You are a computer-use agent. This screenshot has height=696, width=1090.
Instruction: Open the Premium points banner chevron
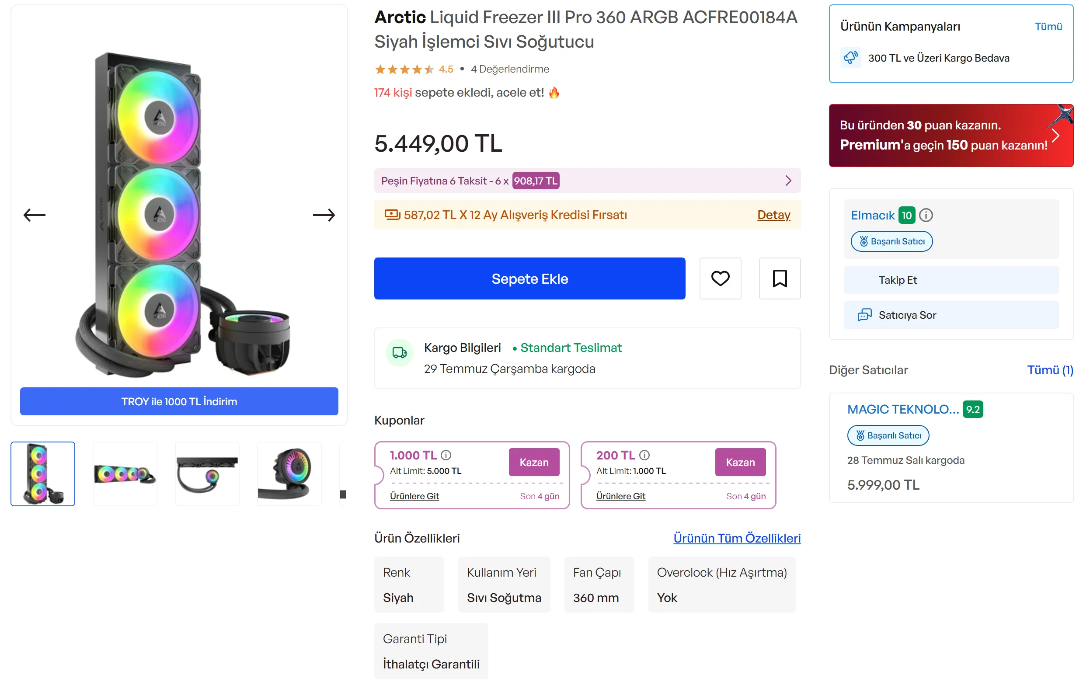tap(1055, 135)
